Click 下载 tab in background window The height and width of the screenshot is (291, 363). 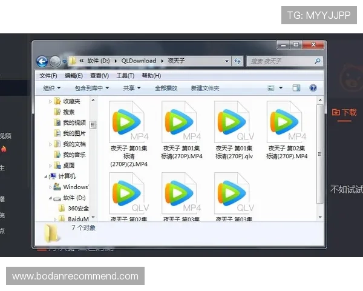tap(344, 112)
